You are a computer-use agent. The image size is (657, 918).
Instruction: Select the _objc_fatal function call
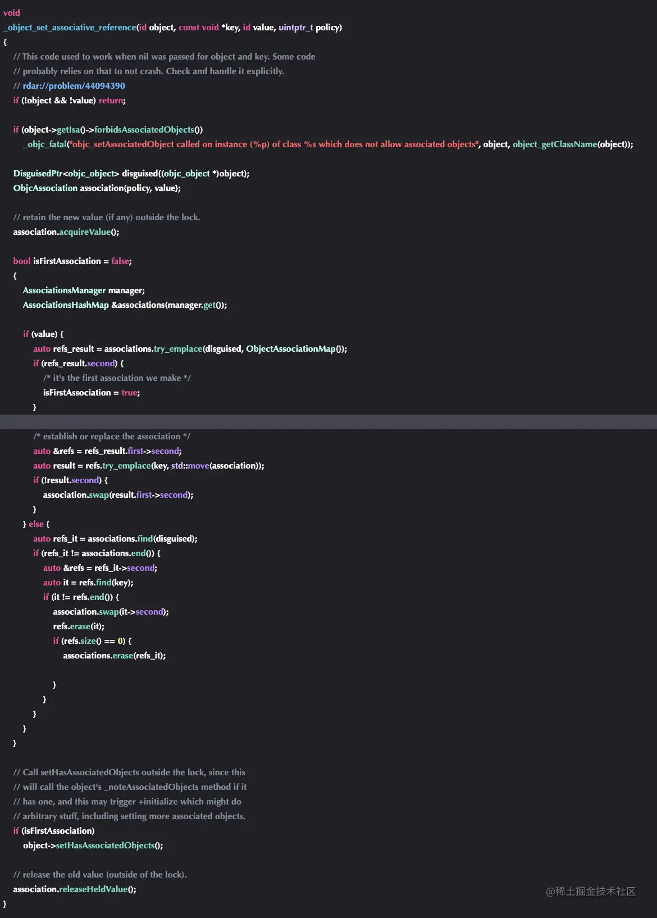tap(45, 144)
